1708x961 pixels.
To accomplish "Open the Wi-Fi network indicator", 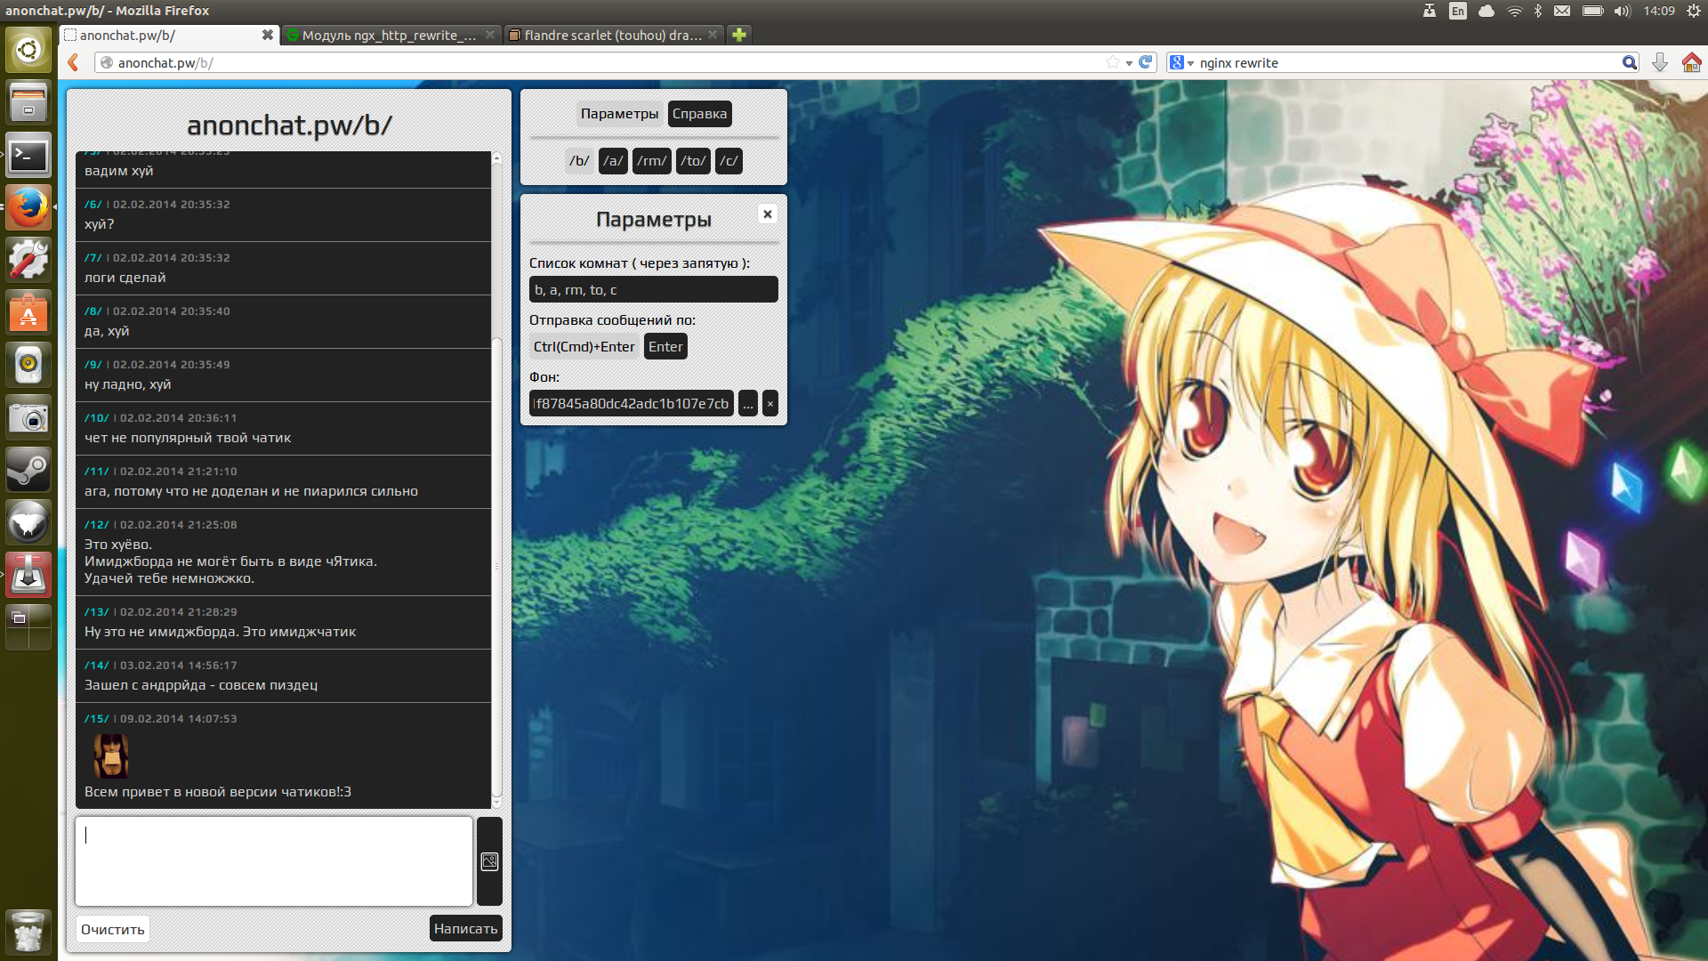I will coord(1514,11).
